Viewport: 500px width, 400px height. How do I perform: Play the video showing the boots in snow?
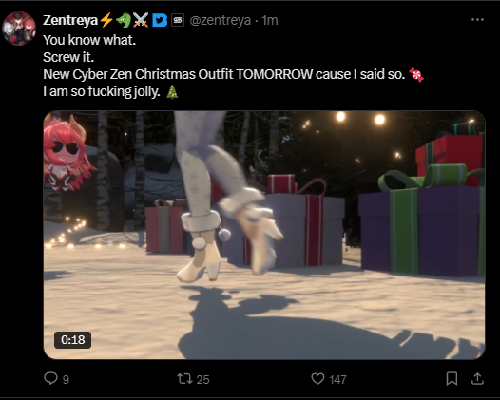tap(264, 235)
